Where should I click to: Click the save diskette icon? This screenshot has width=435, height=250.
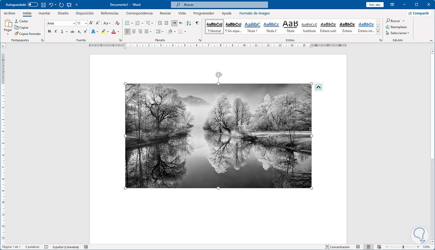[x=43, y=5]
